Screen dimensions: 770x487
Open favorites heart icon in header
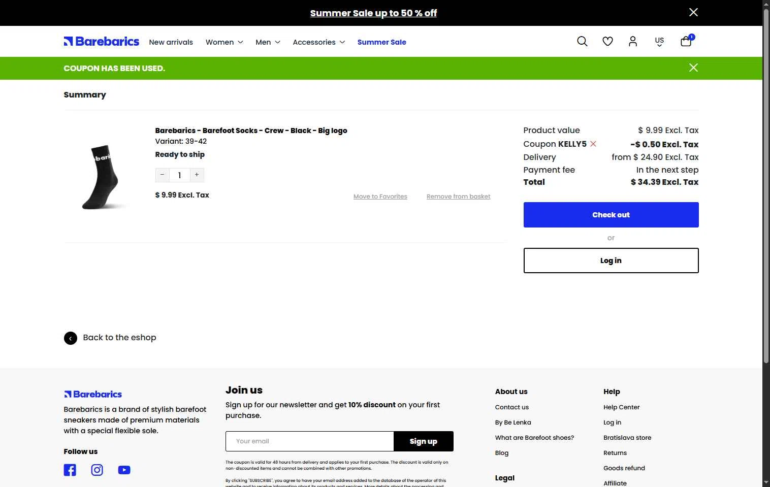[x=607, y=42]
